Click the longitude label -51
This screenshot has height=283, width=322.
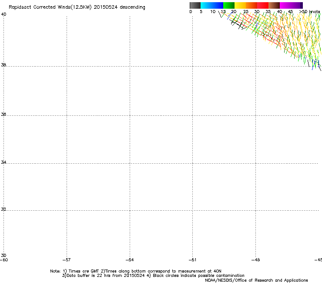192,260
